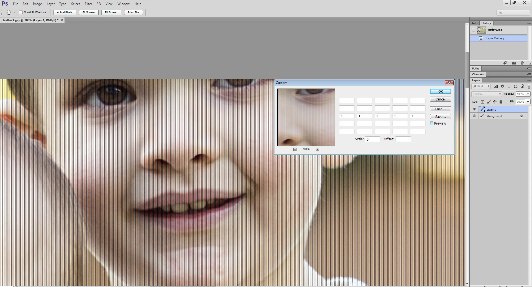Lock transparent pixels icon
The width and height of the screenshot is (532, 287).
tap(482, 102)
